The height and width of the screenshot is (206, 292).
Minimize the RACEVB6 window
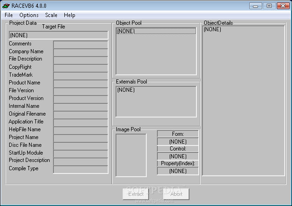(256, 6)
